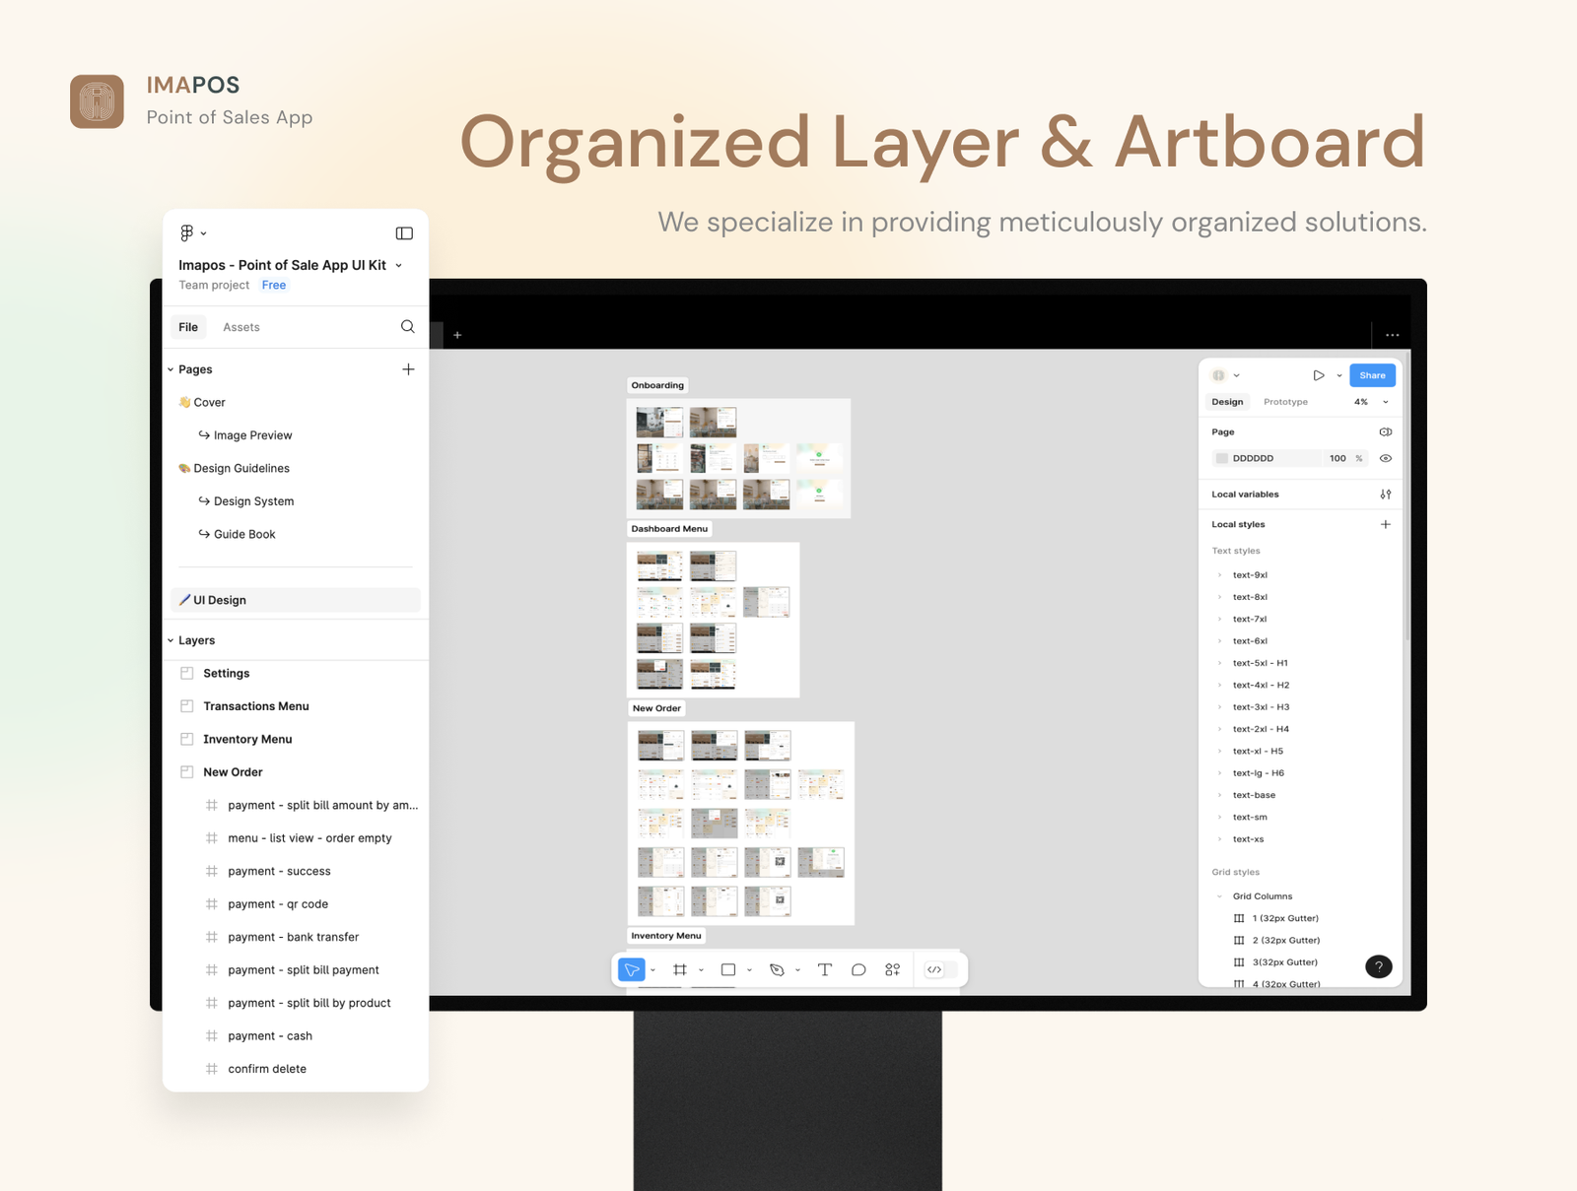Select the Text tool
This screenshot has height=1191, width=1577.
tap(825, 970)
